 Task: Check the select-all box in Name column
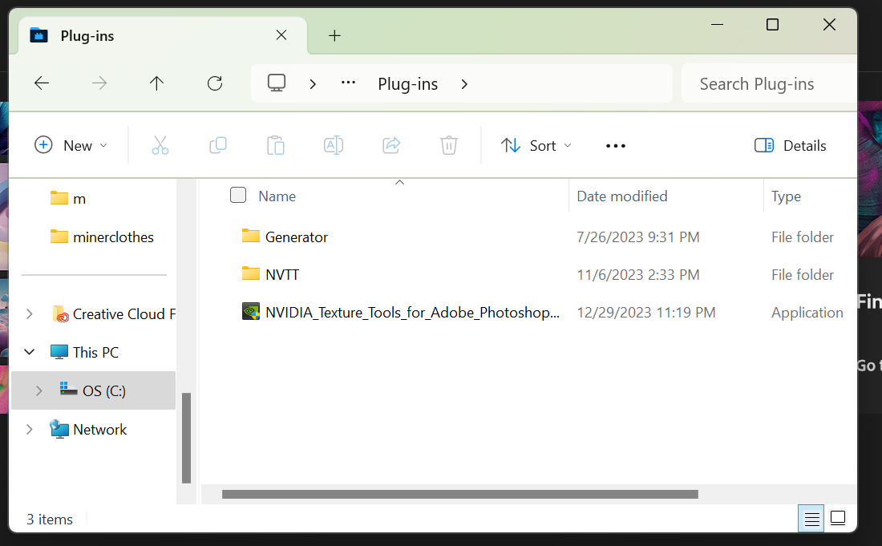point(238,195)
